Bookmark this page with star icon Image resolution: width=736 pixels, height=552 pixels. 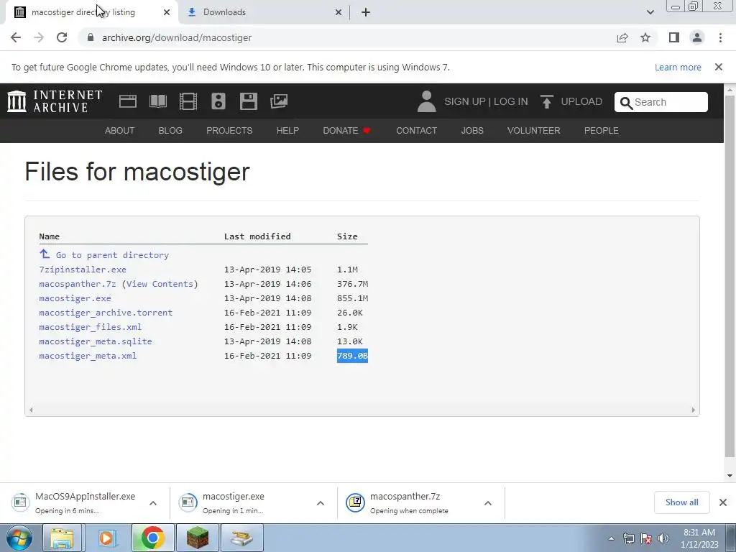(645, 37)
